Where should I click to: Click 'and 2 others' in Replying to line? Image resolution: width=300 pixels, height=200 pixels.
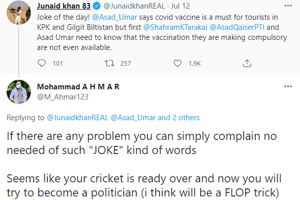point(179,118)
